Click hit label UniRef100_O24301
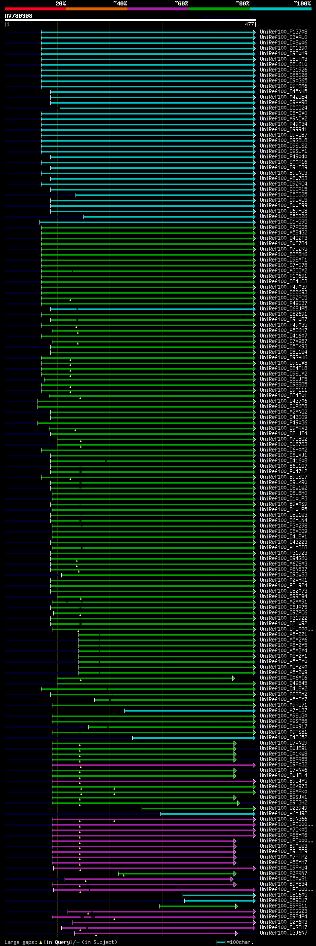The width and height of the screenshot is (316, 946). point(283,396)
